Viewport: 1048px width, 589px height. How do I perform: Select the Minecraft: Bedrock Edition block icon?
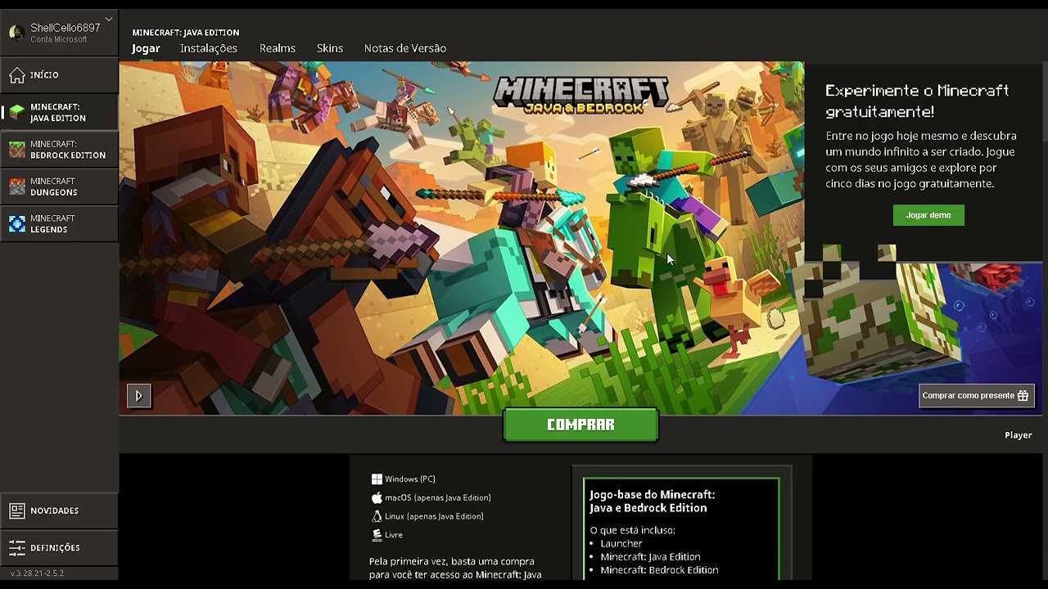pos(17,149)
